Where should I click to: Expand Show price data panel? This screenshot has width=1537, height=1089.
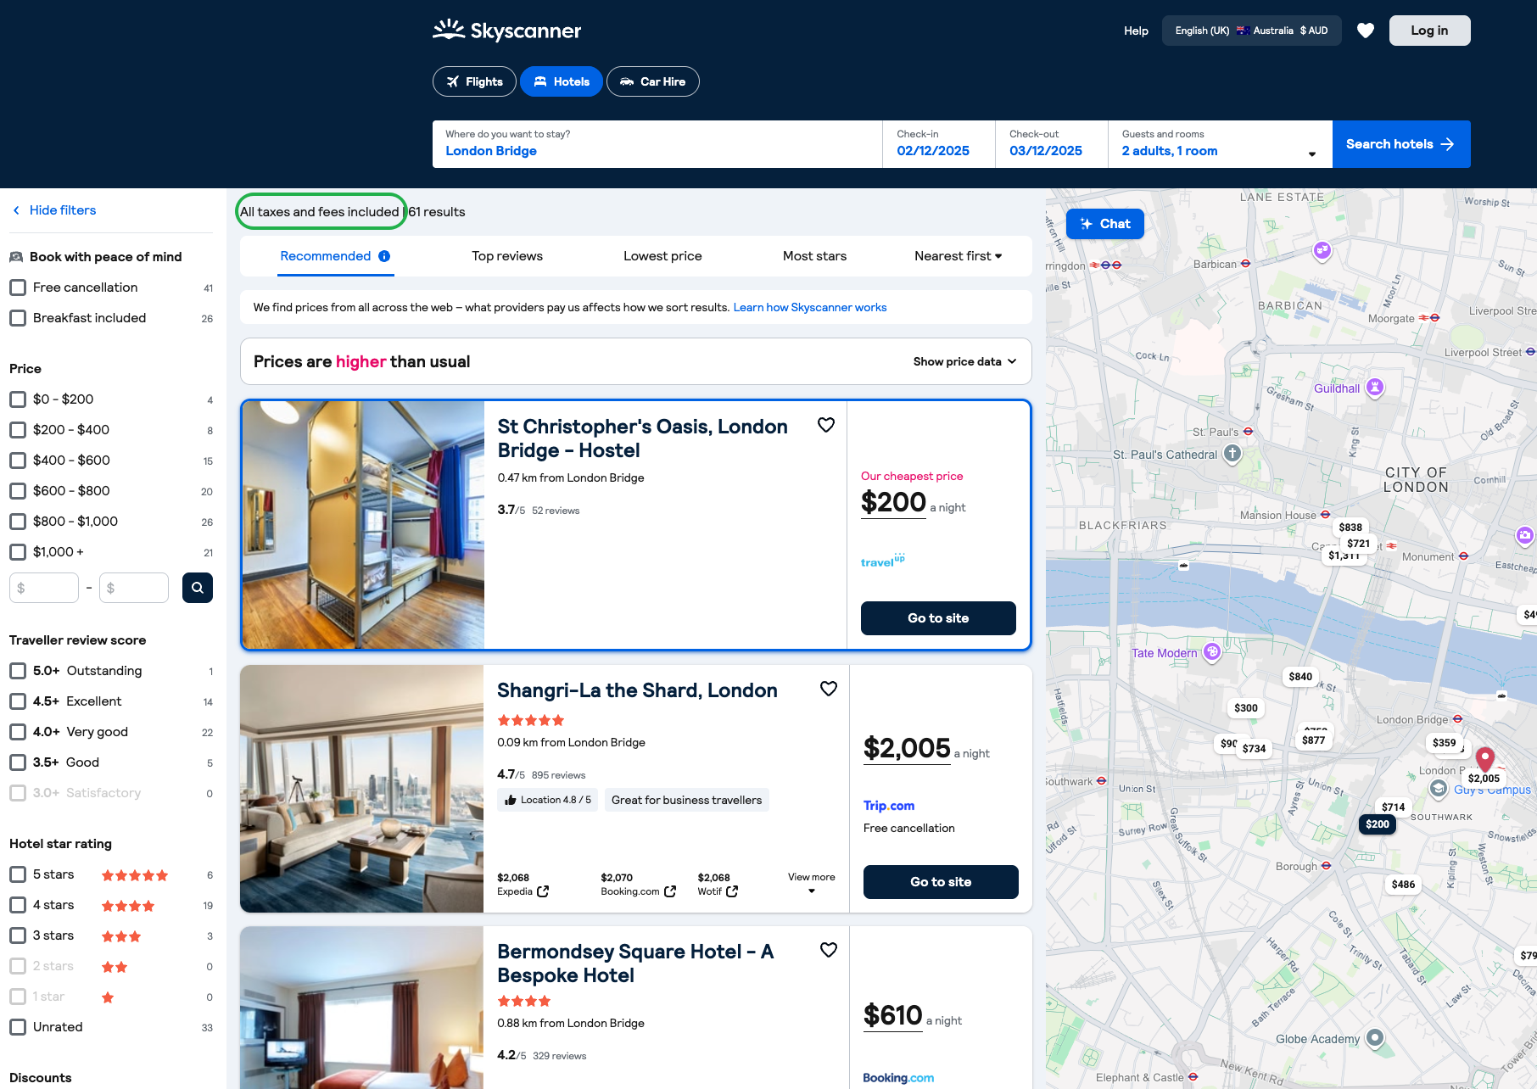coord(964,361)
